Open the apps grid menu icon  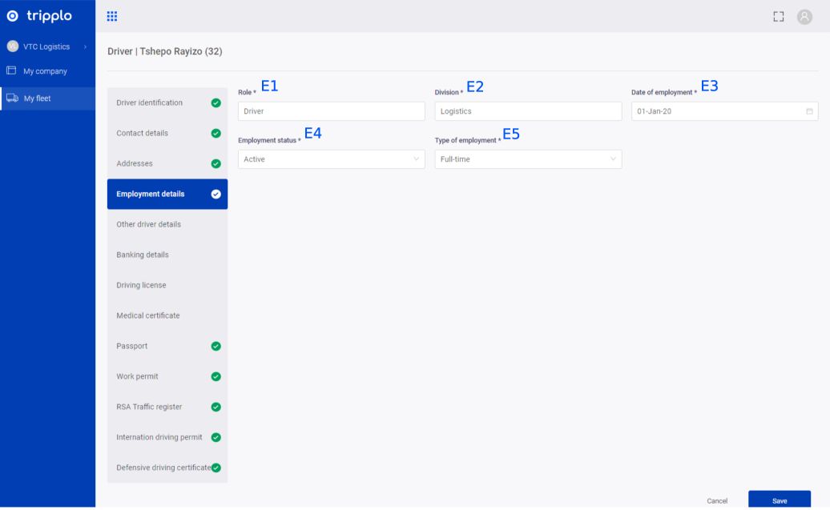tap(112, 16)
